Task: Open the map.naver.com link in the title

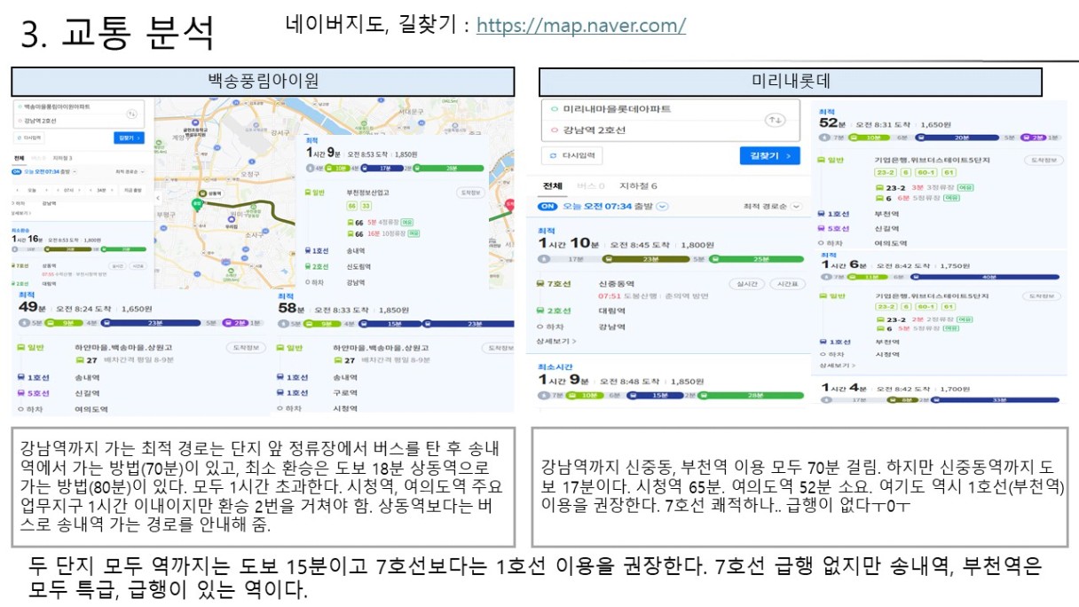Action: 581,25
